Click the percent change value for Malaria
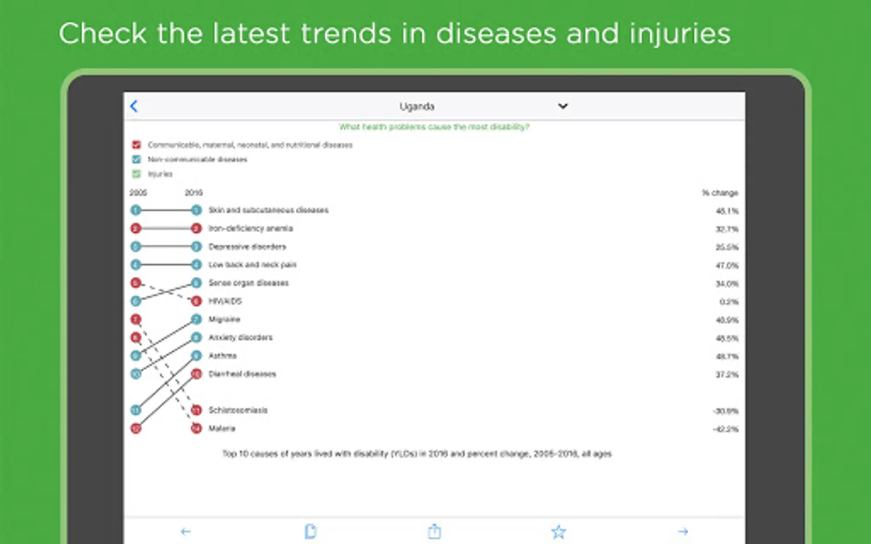 click(726, 429)
